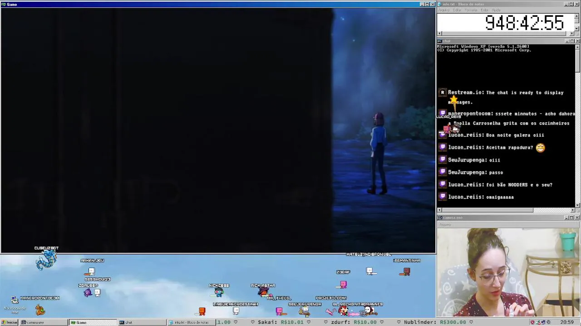
Task: Click the command prompt icon in the chat title bar
Action: tap(439, 41)
